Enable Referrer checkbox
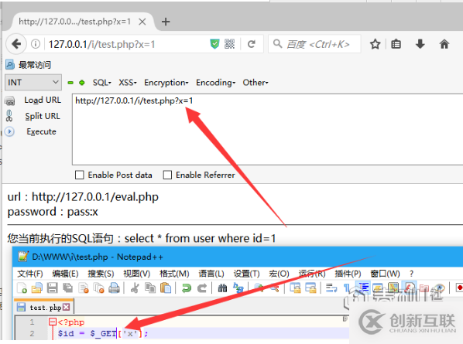 (x=167, y=175)
